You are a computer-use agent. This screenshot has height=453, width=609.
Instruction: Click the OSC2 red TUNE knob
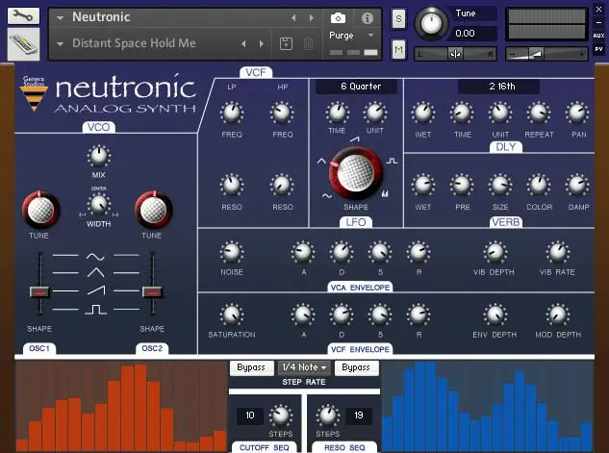(x=153, y=210)
